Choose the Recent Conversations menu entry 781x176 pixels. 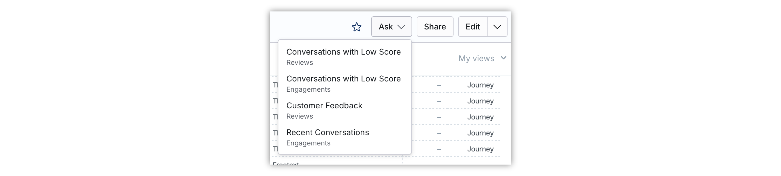[344, 137]
